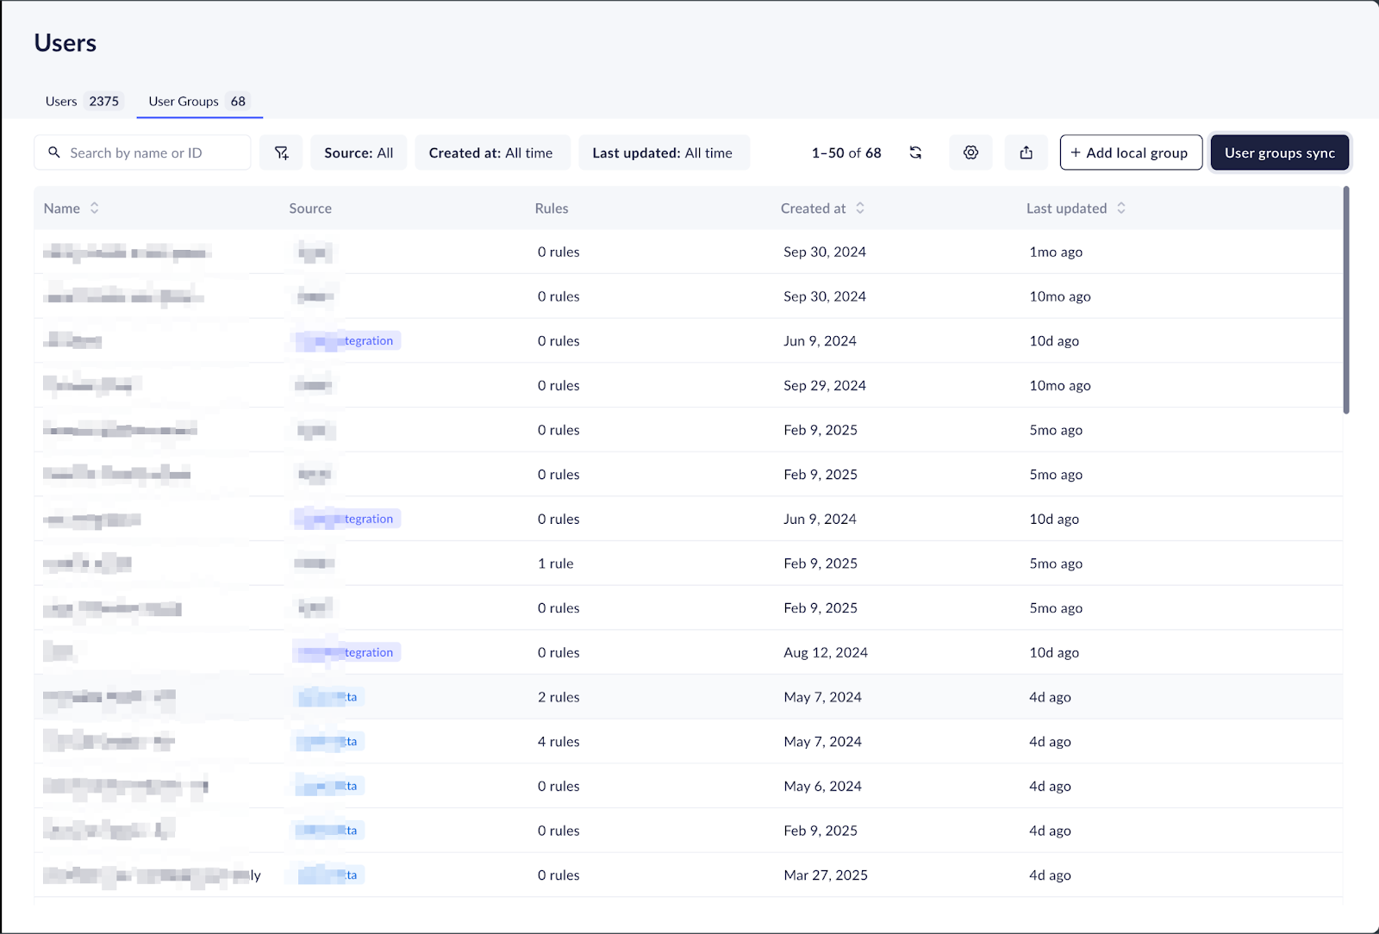This screenshot has height=934, width=1379.
Task: Click the export share icon
Action: tap(1026, 153)
